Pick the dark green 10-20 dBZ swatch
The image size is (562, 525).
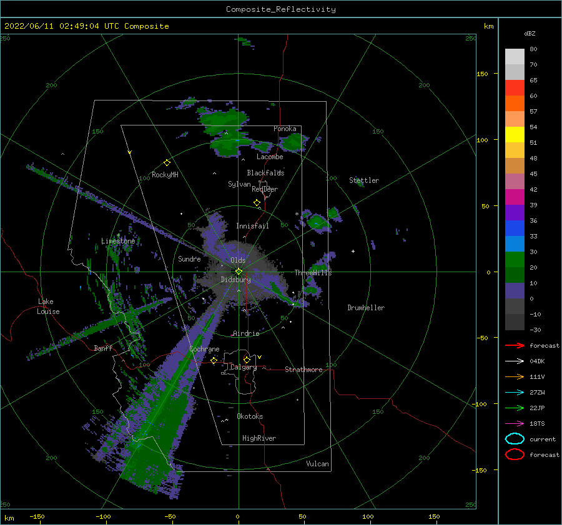point(515,275)
